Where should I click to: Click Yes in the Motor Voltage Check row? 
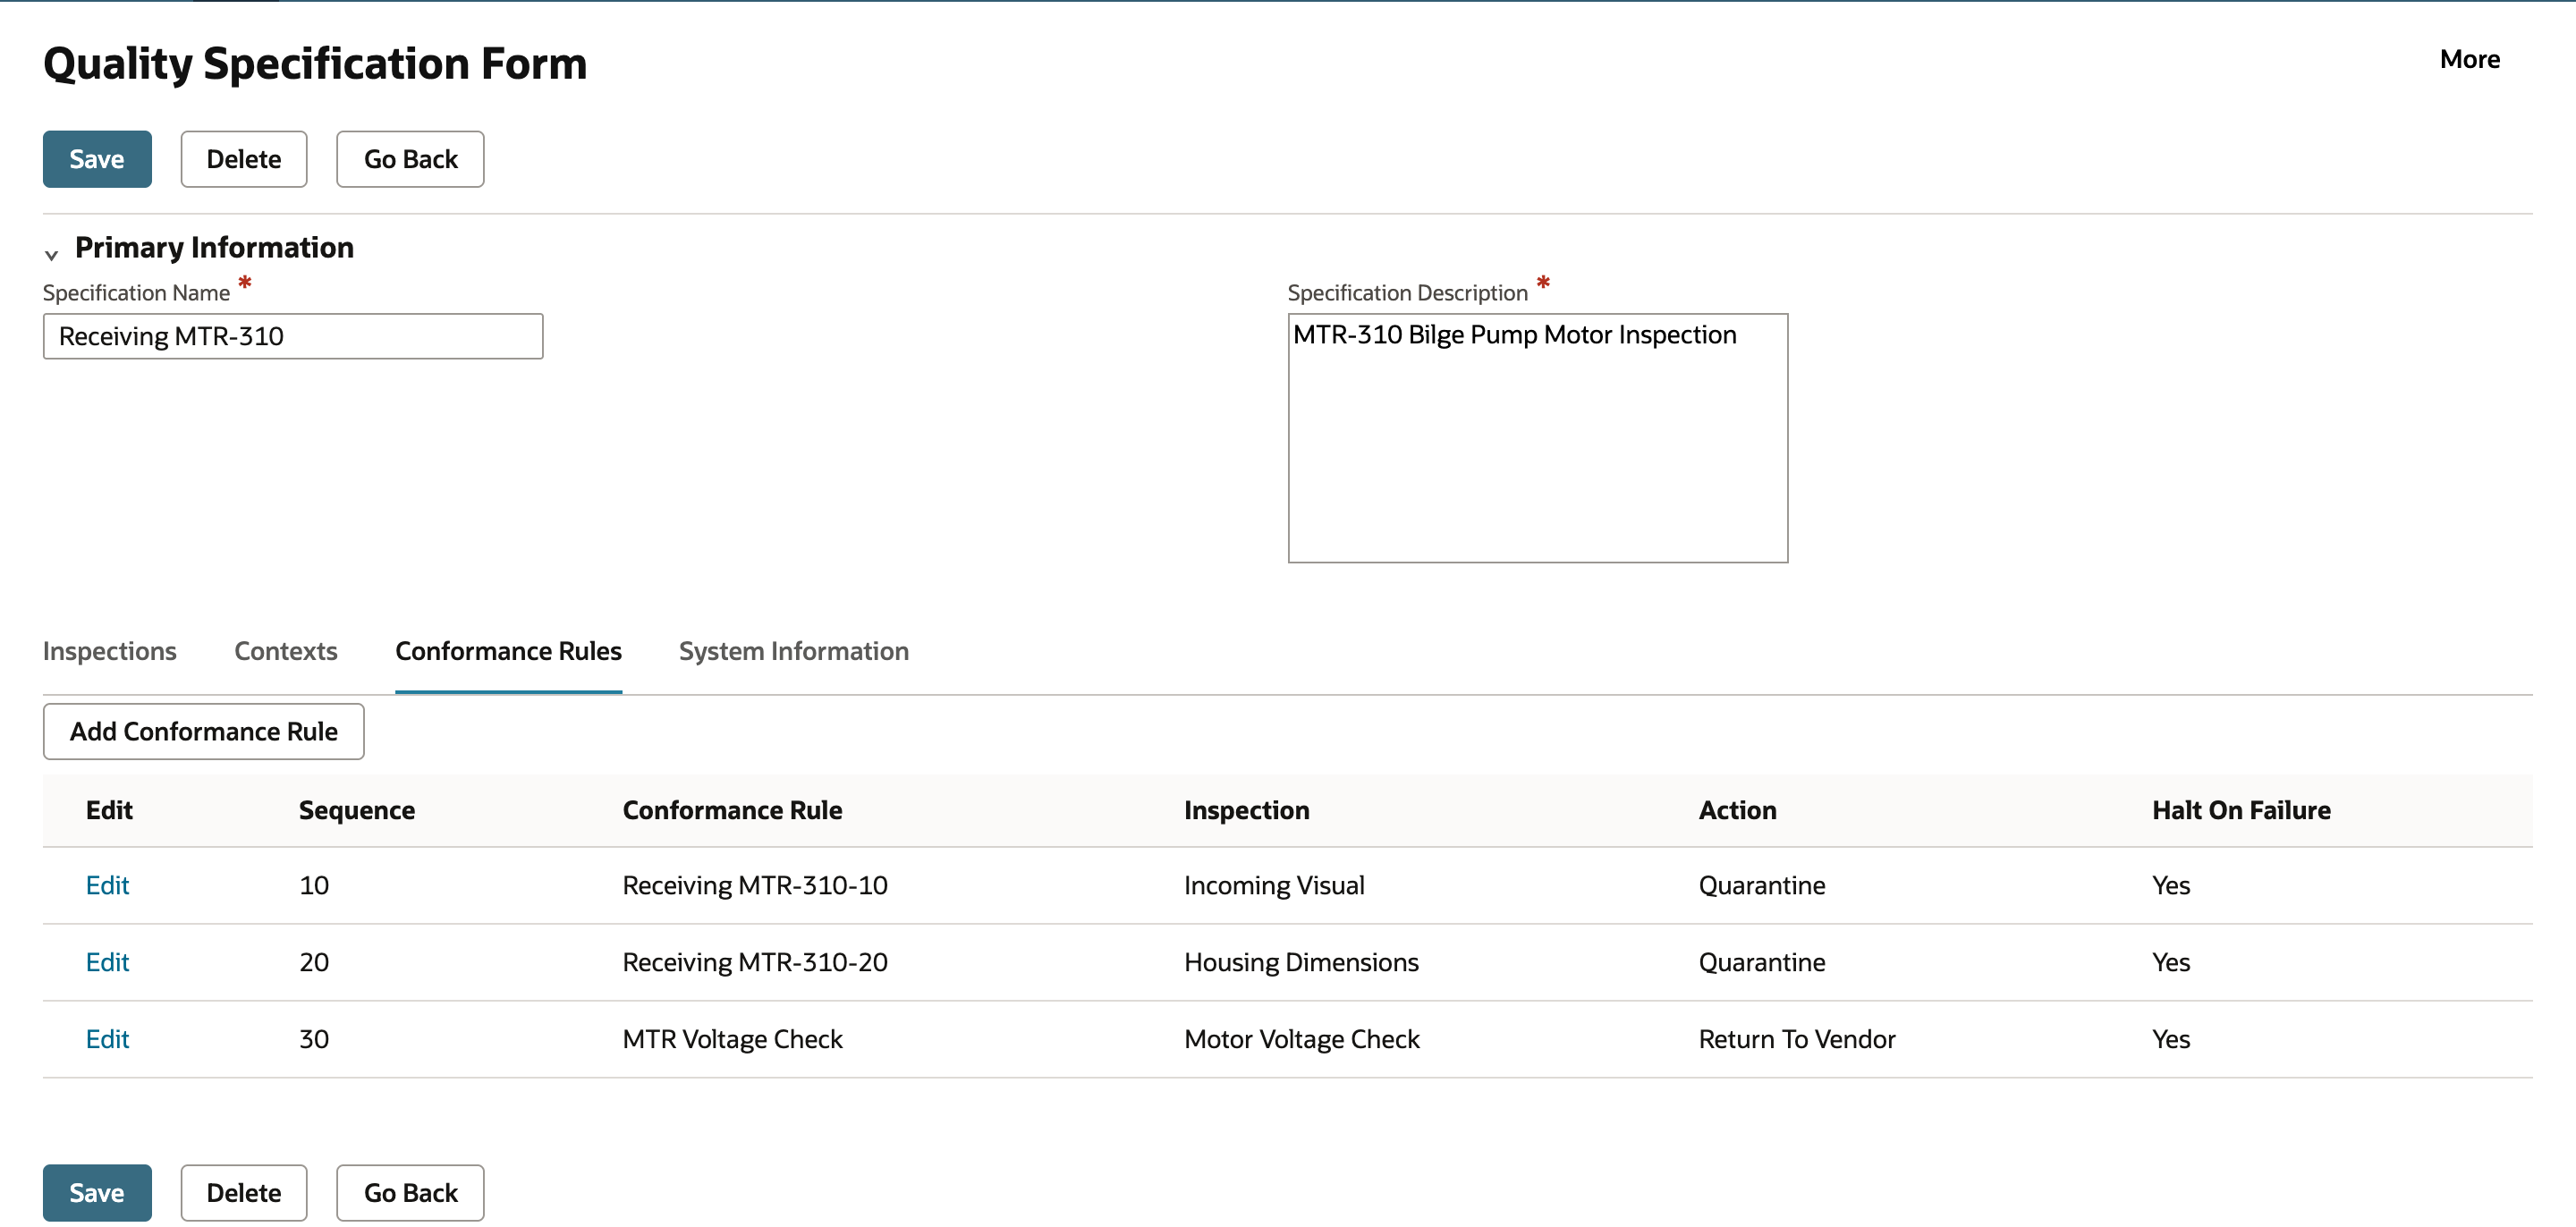click(2171, 1039)
